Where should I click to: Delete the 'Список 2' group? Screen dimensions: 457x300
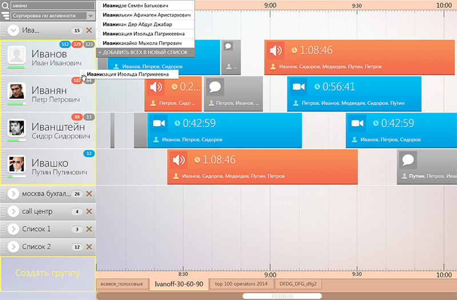pos(89,247)
